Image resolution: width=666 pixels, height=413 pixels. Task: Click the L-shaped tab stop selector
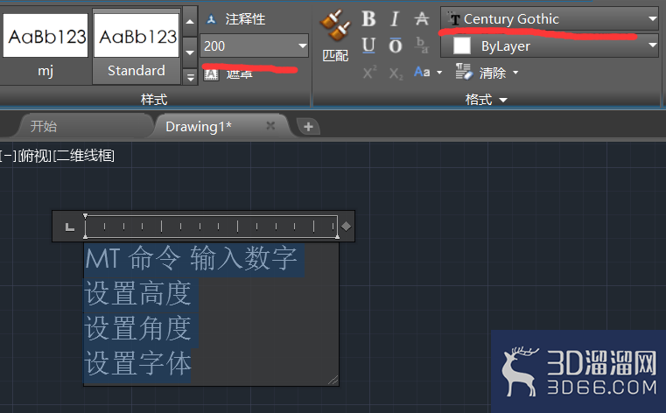(70, 227)
